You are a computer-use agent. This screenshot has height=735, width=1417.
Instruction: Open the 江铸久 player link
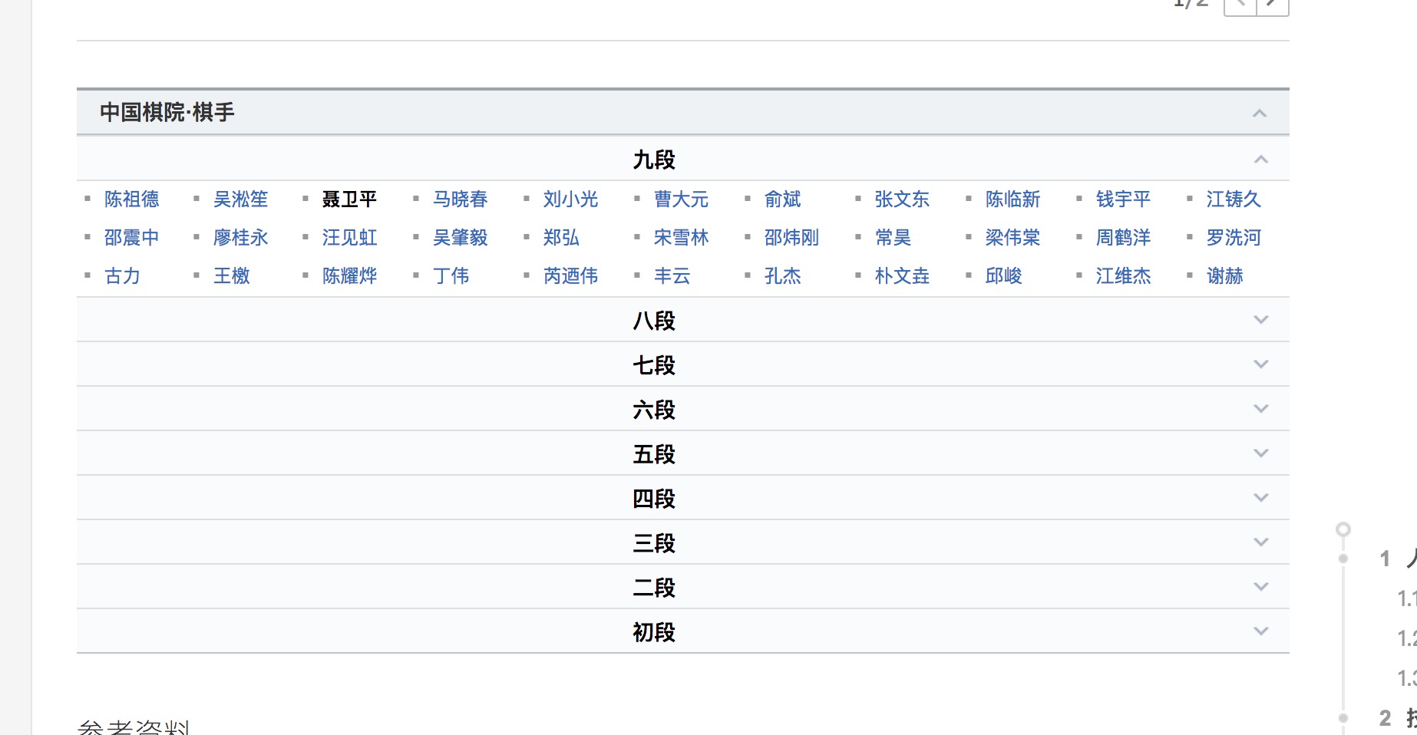1234,199
